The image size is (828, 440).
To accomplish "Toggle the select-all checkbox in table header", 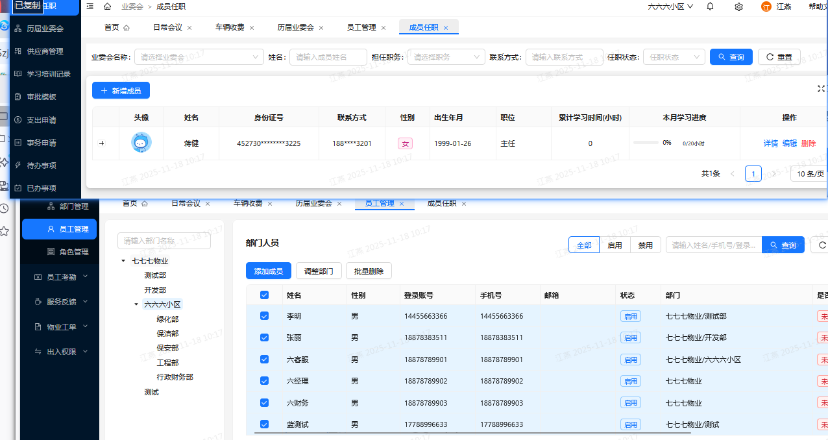I will [x=264, y=295].
